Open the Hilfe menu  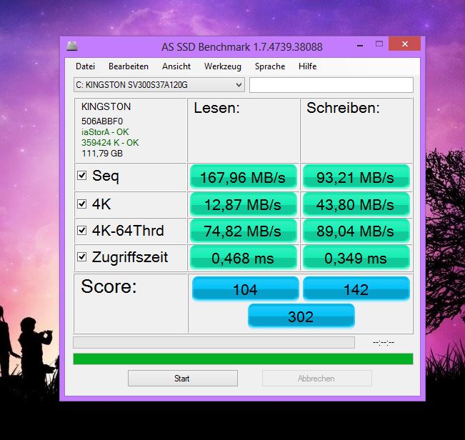(x=308, y=66)
